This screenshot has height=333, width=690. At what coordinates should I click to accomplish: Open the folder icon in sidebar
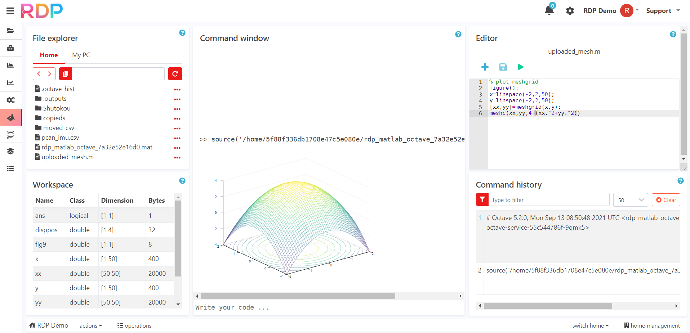pos(10,31)
